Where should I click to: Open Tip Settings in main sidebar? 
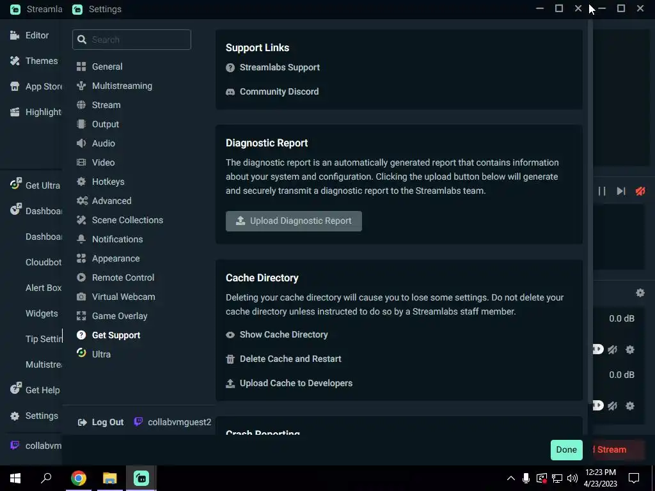click(43, 339)
